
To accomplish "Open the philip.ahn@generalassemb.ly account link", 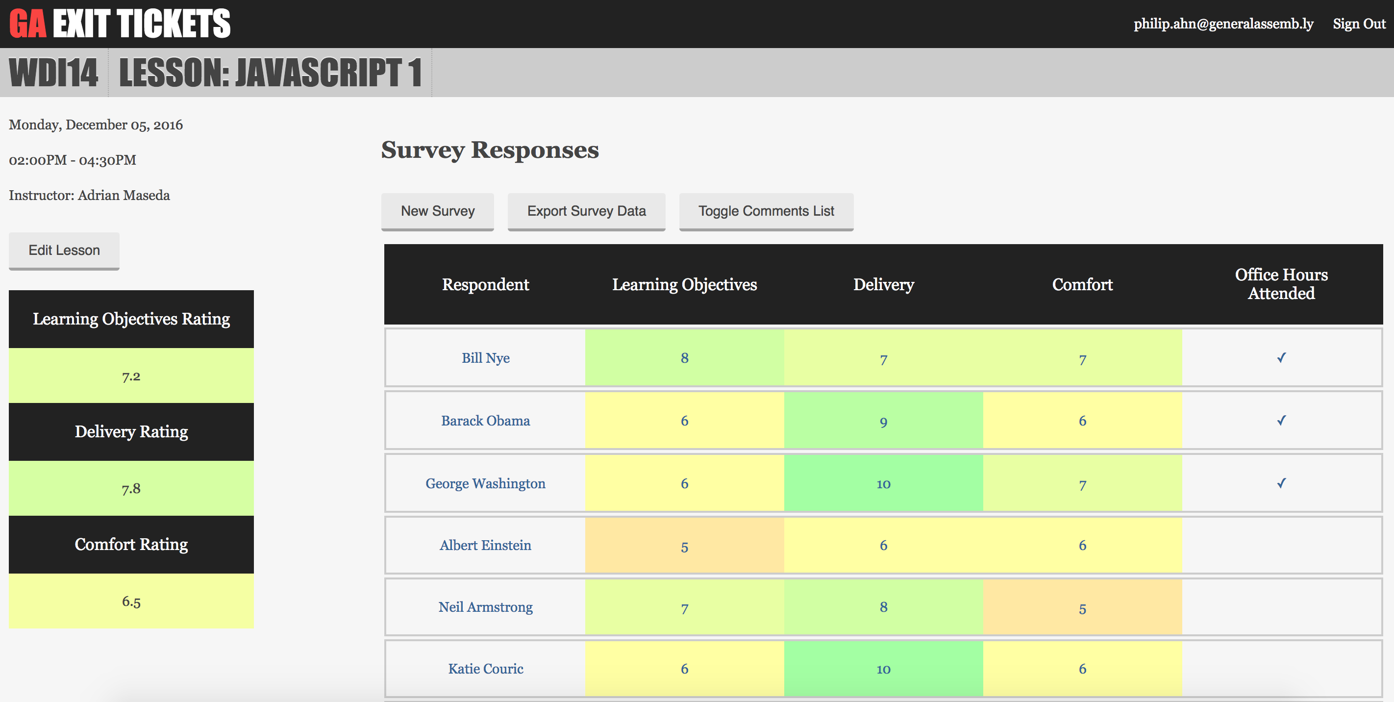I will coord(1223,24).
